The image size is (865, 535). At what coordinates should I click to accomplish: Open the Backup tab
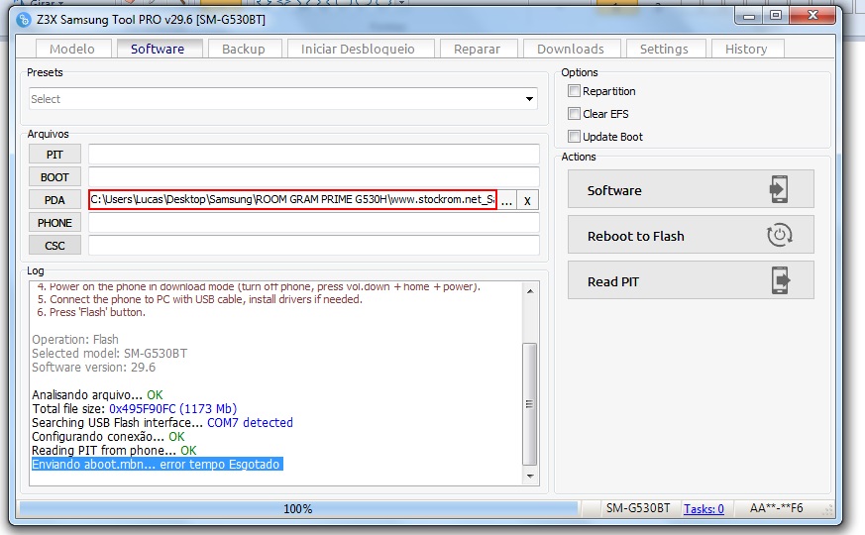pyautogui.click(x=244, y=50)
